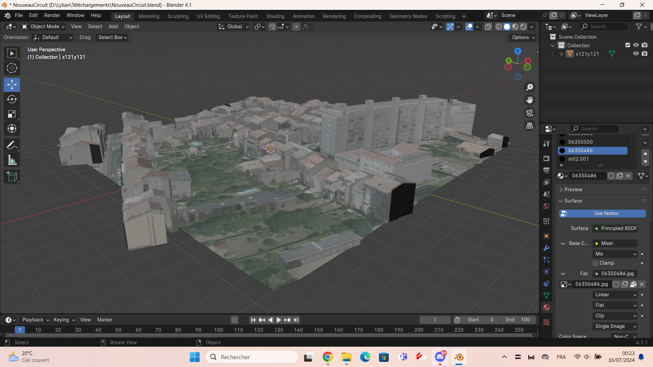Select the 06350500 material slot
This screenshot has height=367, width=653.
coord(593,142)
